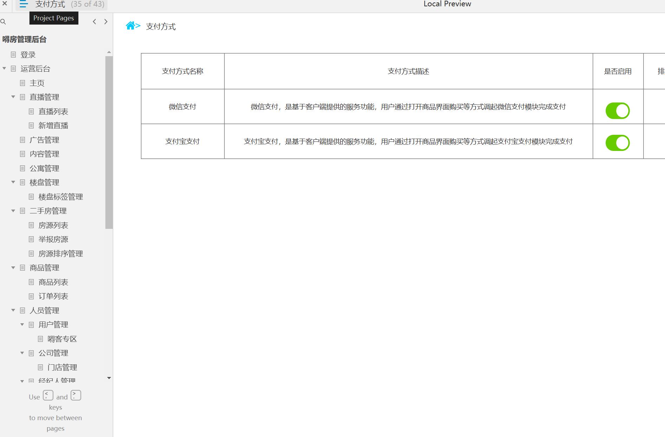Click the page icon beside 门店管理
This screenshot has height=437, width=665.
40,367
